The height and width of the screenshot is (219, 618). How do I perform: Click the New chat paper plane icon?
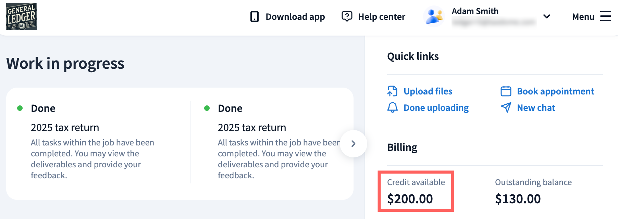506,108
